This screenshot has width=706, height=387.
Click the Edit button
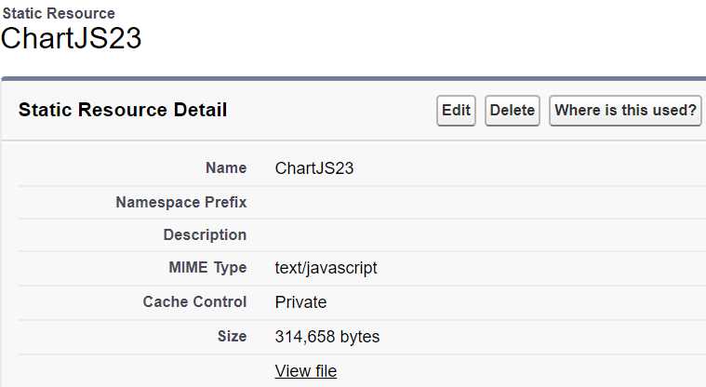(456, 111)
